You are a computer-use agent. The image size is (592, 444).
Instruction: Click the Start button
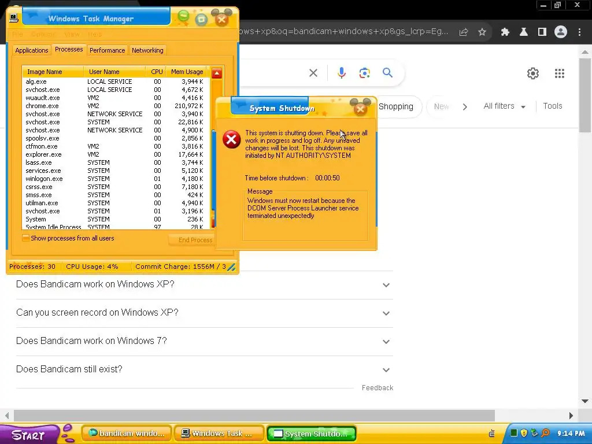pos(29,435)
